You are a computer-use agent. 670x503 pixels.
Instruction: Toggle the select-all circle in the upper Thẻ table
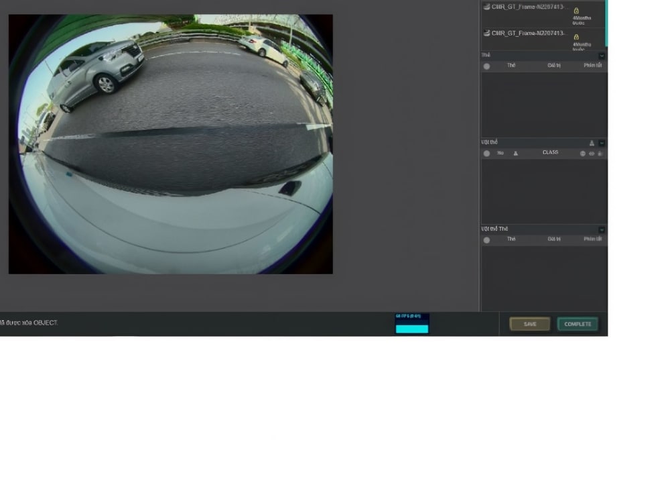[x=486, y=66]
